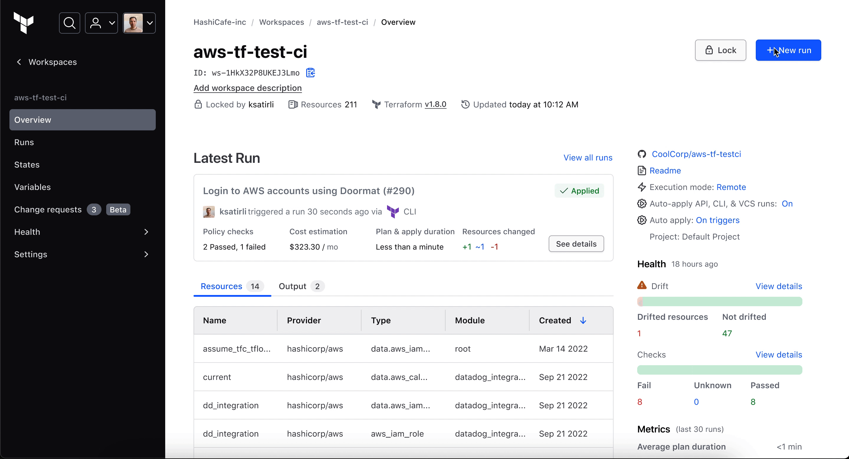The width and height of the screenshot is (849, 459).
Task: Toggle the Auto-apply On setting link
Action: 787,204
